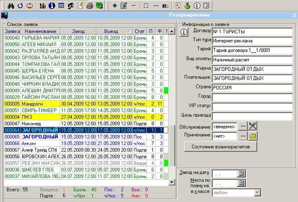Screen dimensions: 298x202
Task: Sort list by Заезд column header
Action: (x=77, y=31)
